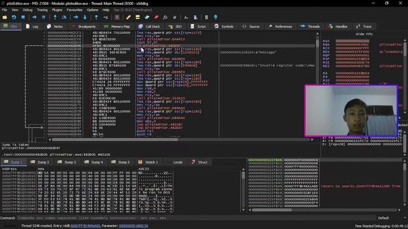Viewport: 408px width, 229px height.
Task: Select the Watch 1 tab
Action: tap(148, 162)
